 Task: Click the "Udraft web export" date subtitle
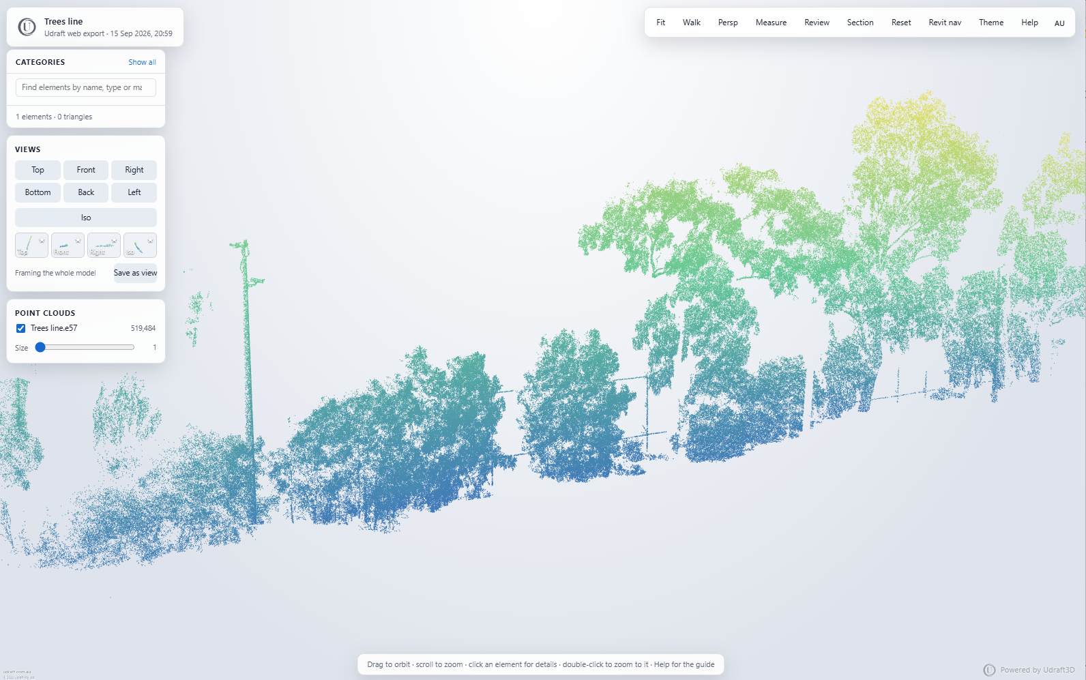(x=108, y=33)
